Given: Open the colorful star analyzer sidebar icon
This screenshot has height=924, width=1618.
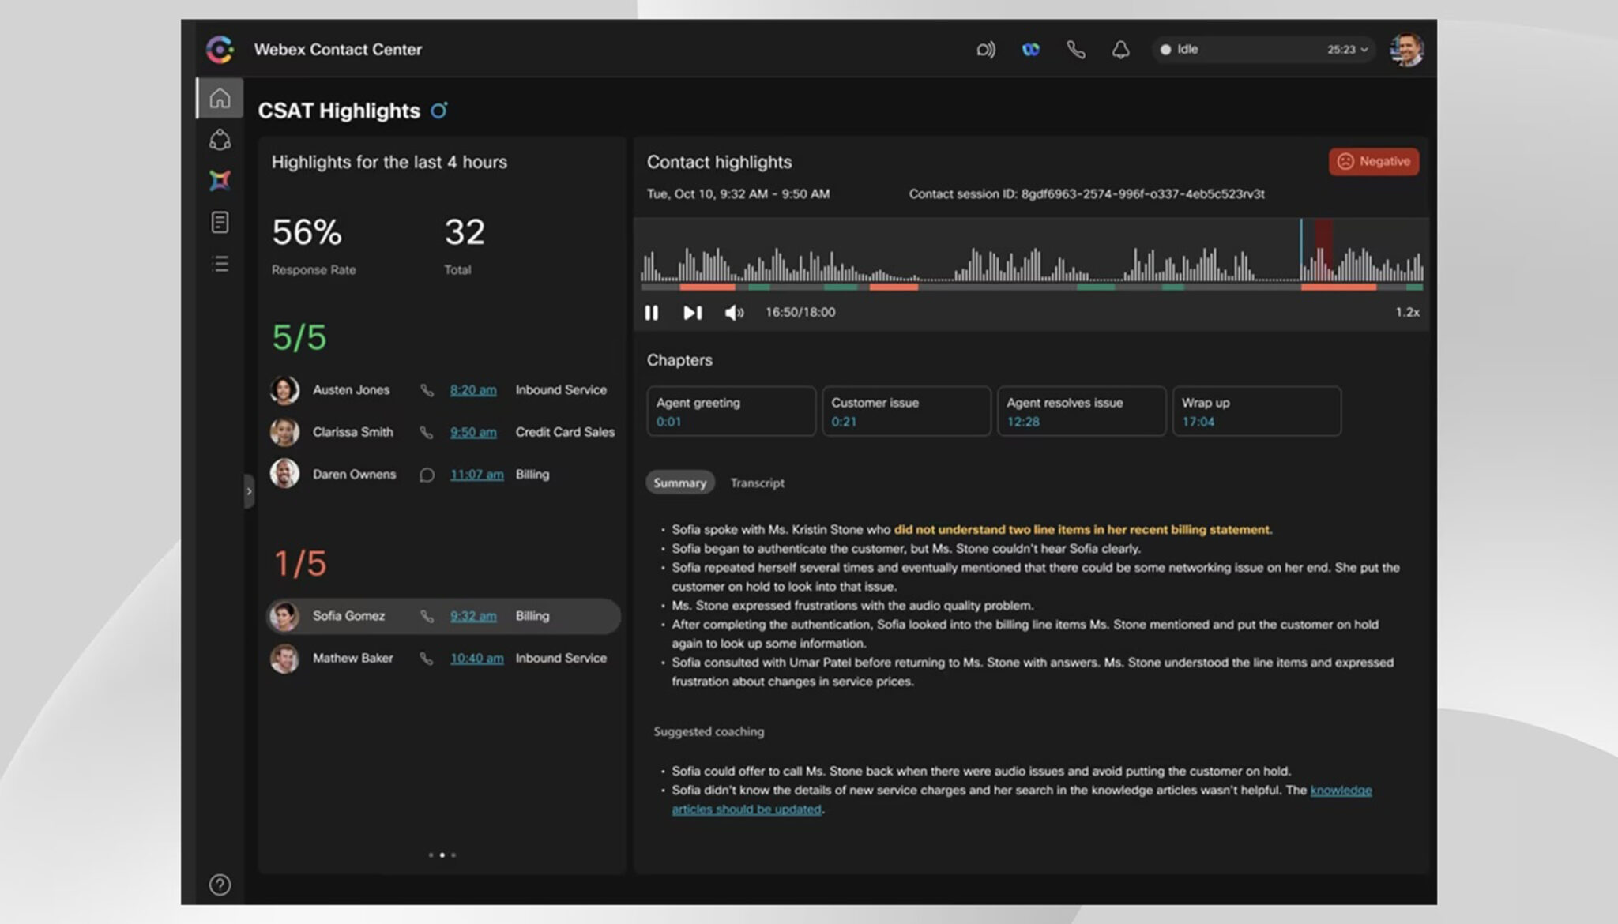Looking at the screenshot, I should tap(220, 180).
